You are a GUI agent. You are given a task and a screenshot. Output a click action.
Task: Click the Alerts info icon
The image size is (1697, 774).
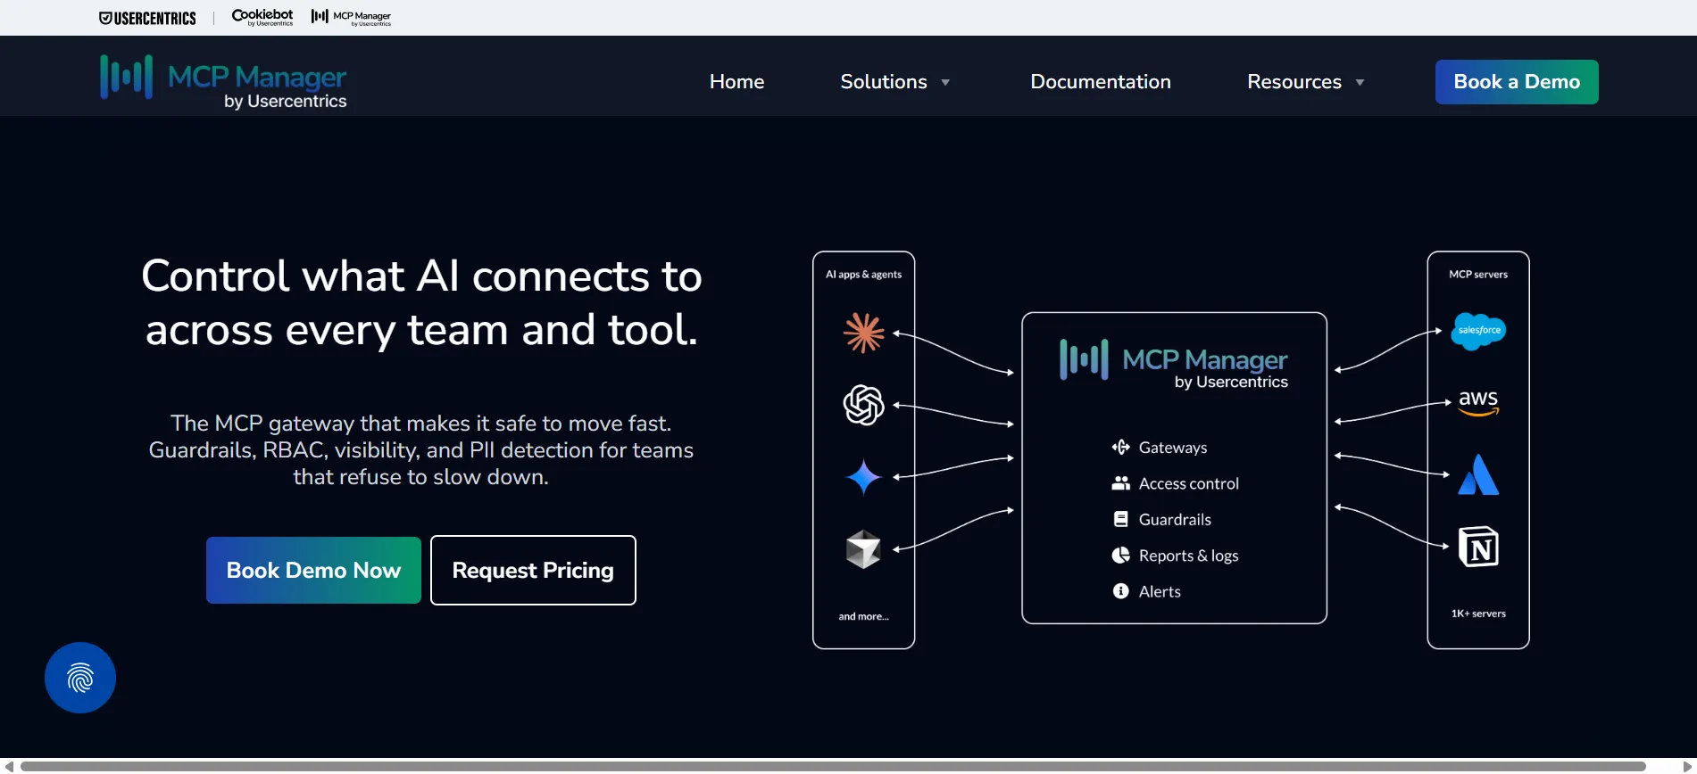pyautogui.click(x=1121, y=591)
